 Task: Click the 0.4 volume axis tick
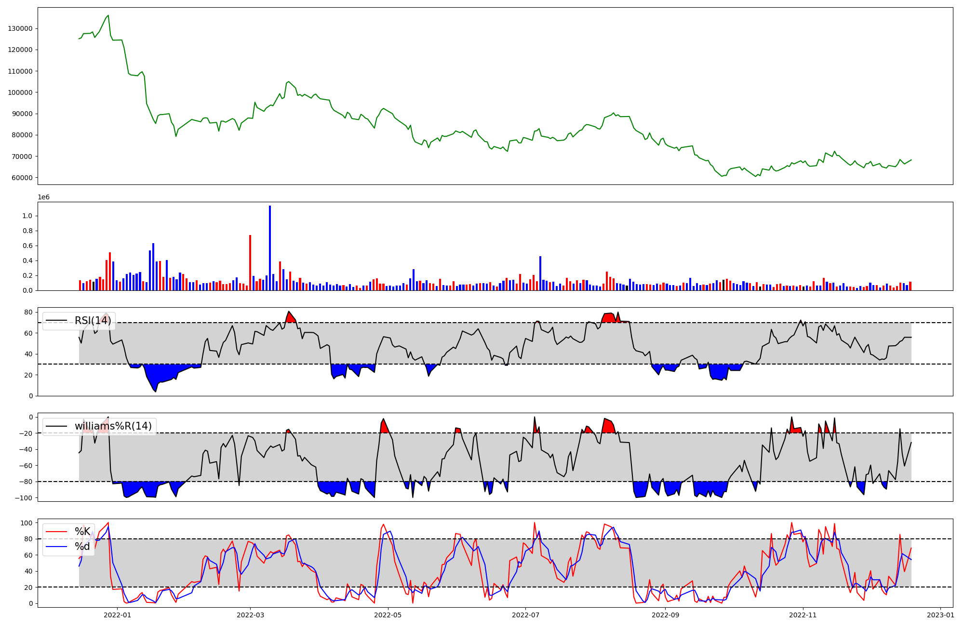pyautogui.click(x=27, y=261)
